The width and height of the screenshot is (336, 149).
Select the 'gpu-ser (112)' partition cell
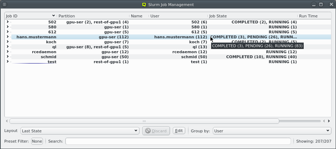click(x=114, y=37)
